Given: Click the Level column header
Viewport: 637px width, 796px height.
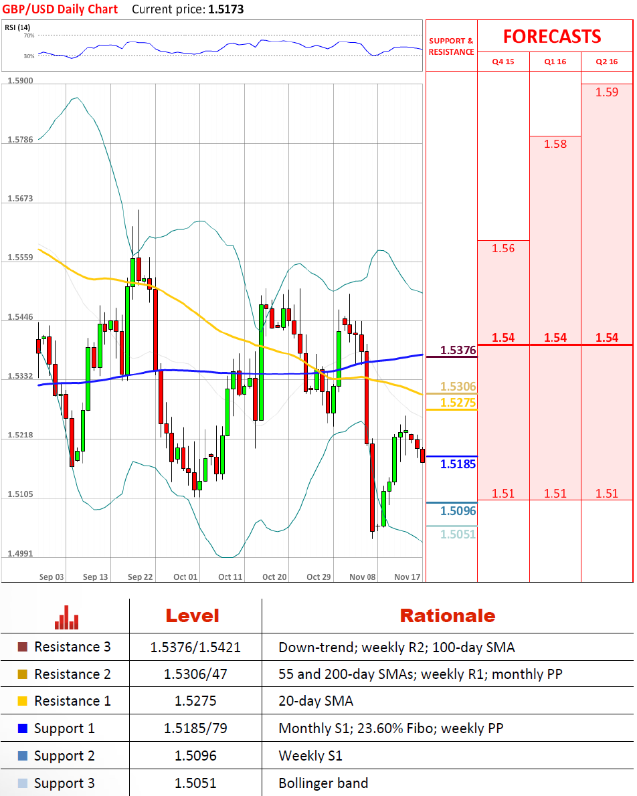Looking at the screenshot, I should pos(193,616).
